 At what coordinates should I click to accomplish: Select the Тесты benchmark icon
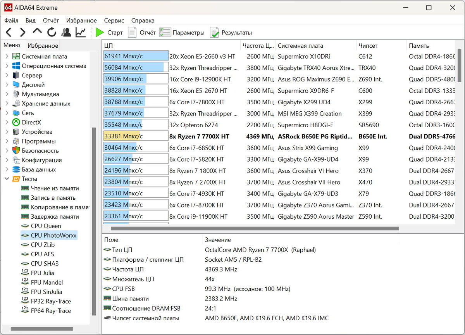(16, 179)
